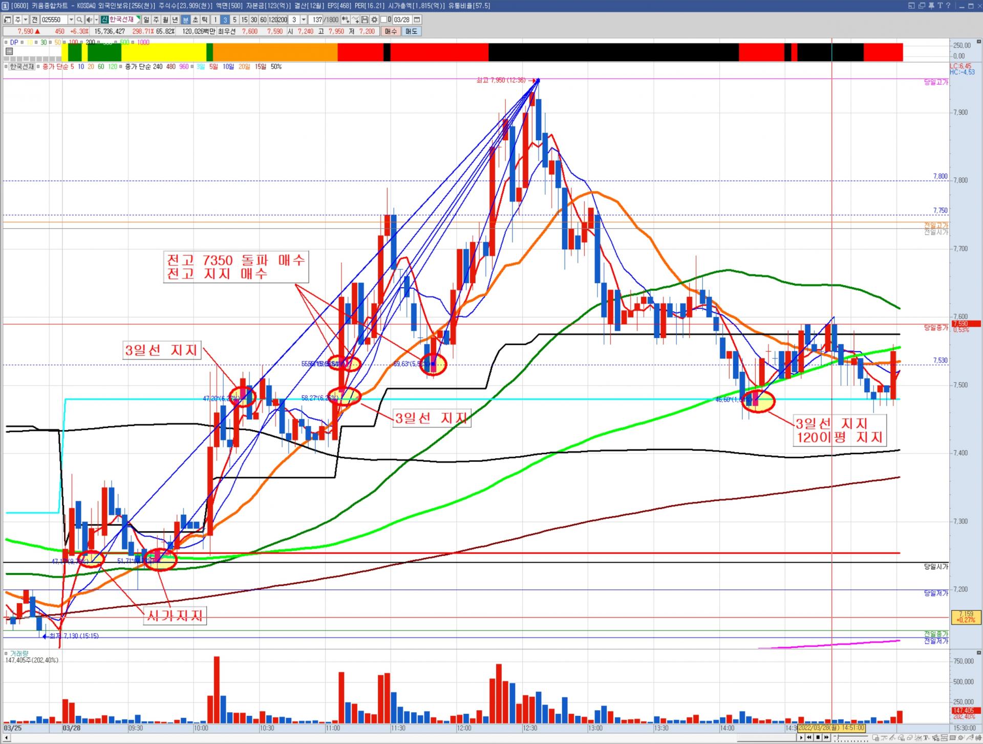Select the text annotation tool icon
This screenshot has width=983, height=744.
(926, 738)
